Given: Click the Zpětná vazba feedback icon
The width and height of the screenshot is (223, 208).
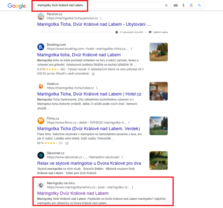Looking at the screenshot, I should click(150, 32).
